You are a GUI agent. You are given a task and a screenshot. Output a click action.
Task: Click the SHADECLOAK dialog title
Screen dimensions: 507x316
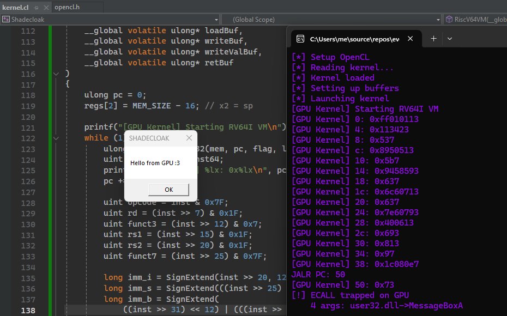point(149,138)
